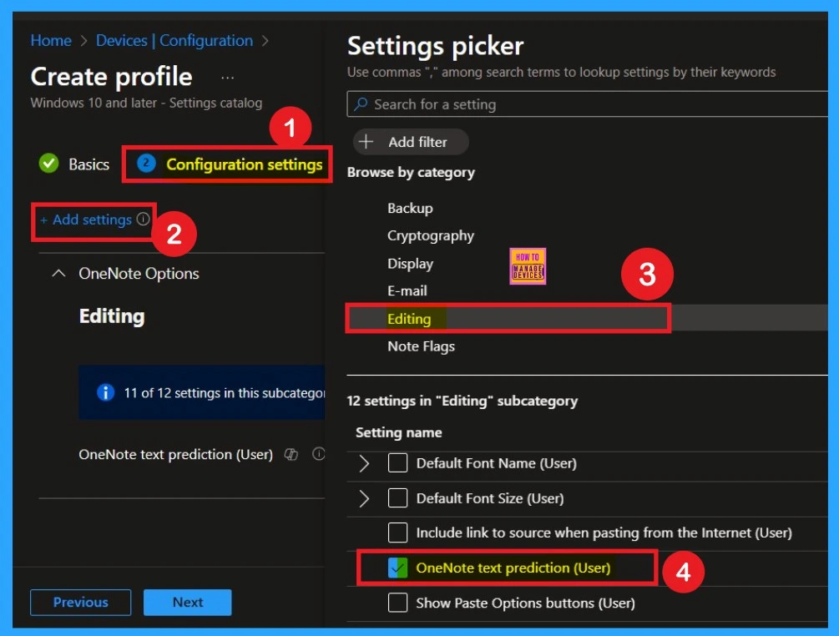Click the info icon beside Add settings
This screenshot has width=839, height=636.
[x=143, y=219]
